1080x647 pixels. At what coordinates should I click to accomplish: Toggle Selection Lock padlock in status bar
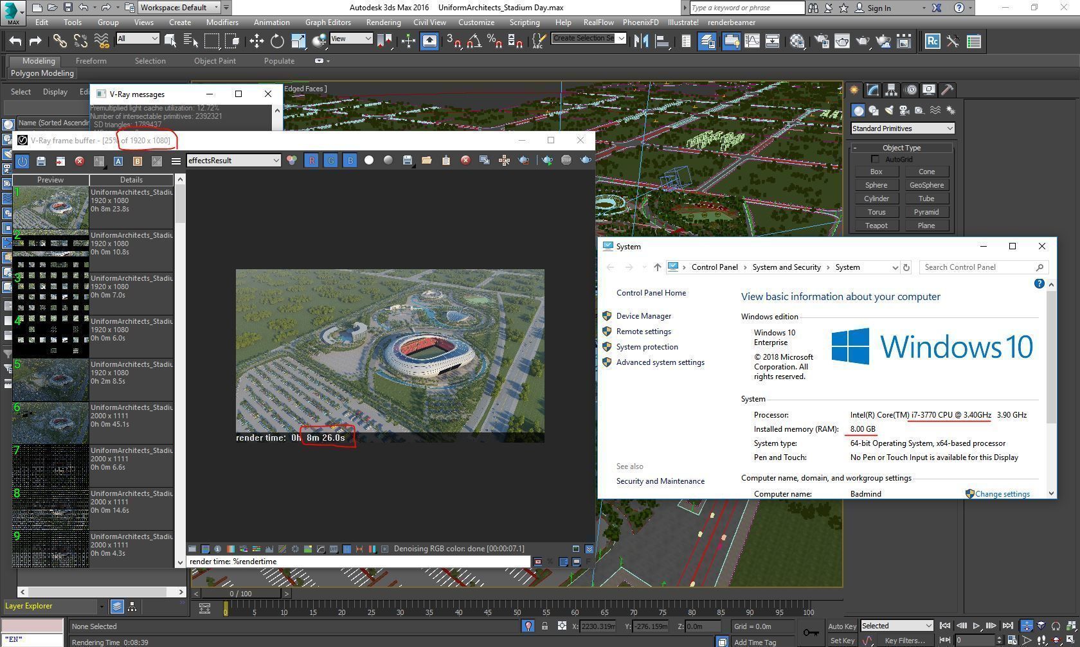point(545,626)
